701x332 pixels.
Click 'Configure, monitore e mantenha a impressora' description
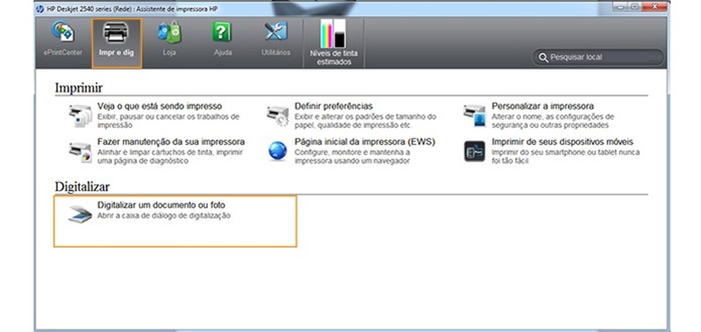click(x=353, y=156)
